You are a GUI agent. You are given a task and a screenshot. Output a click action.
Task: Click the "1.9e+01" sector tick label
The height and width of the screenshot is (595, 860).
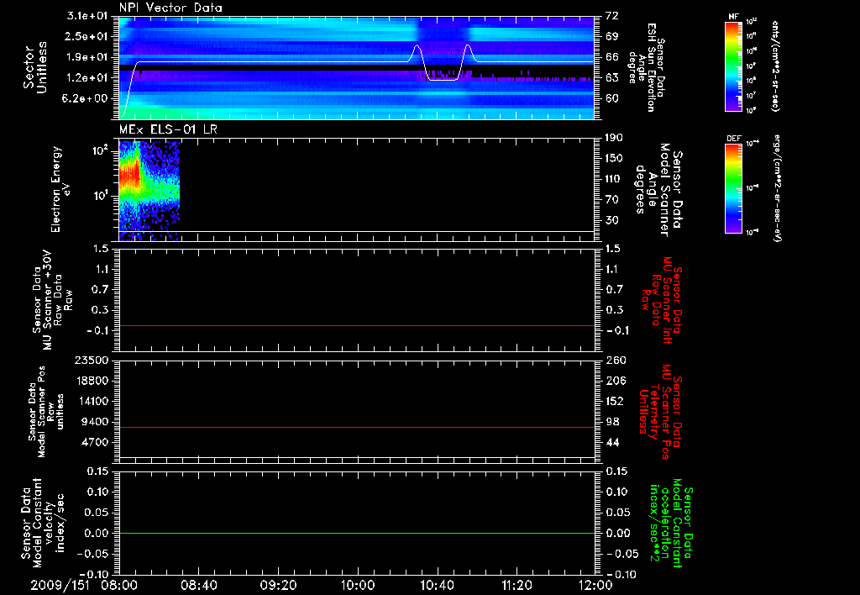(x=87, y=57)
